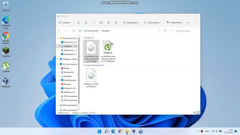Switch to large icons view in status bar
The image size is (240, 135).
tap(198, 113)
